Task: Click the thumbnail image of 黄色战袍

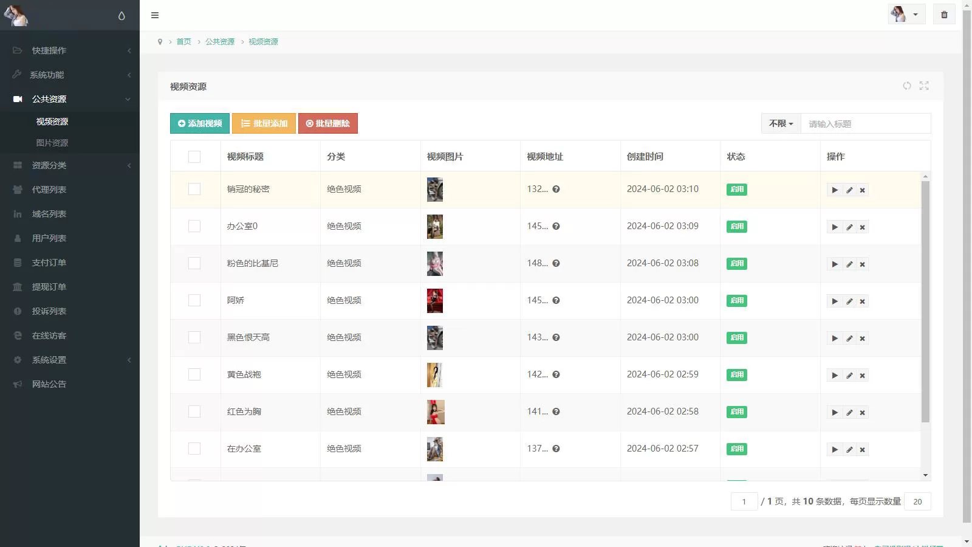Action: point(435,374)
